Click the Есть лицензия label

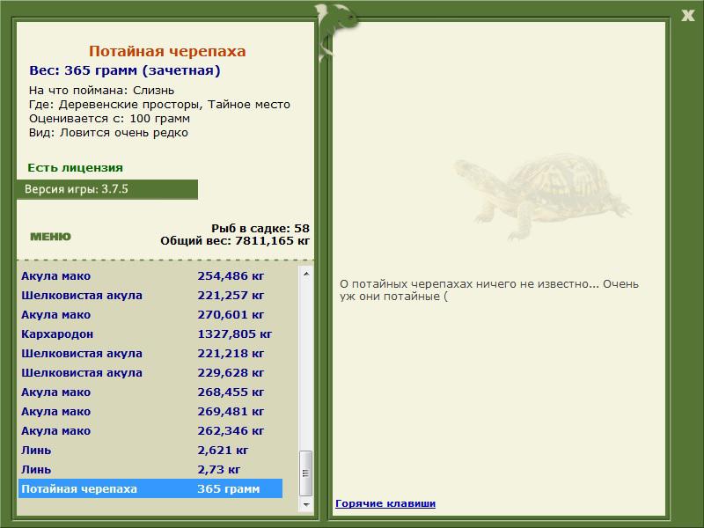pyautogui.click(x=75, y=167)
